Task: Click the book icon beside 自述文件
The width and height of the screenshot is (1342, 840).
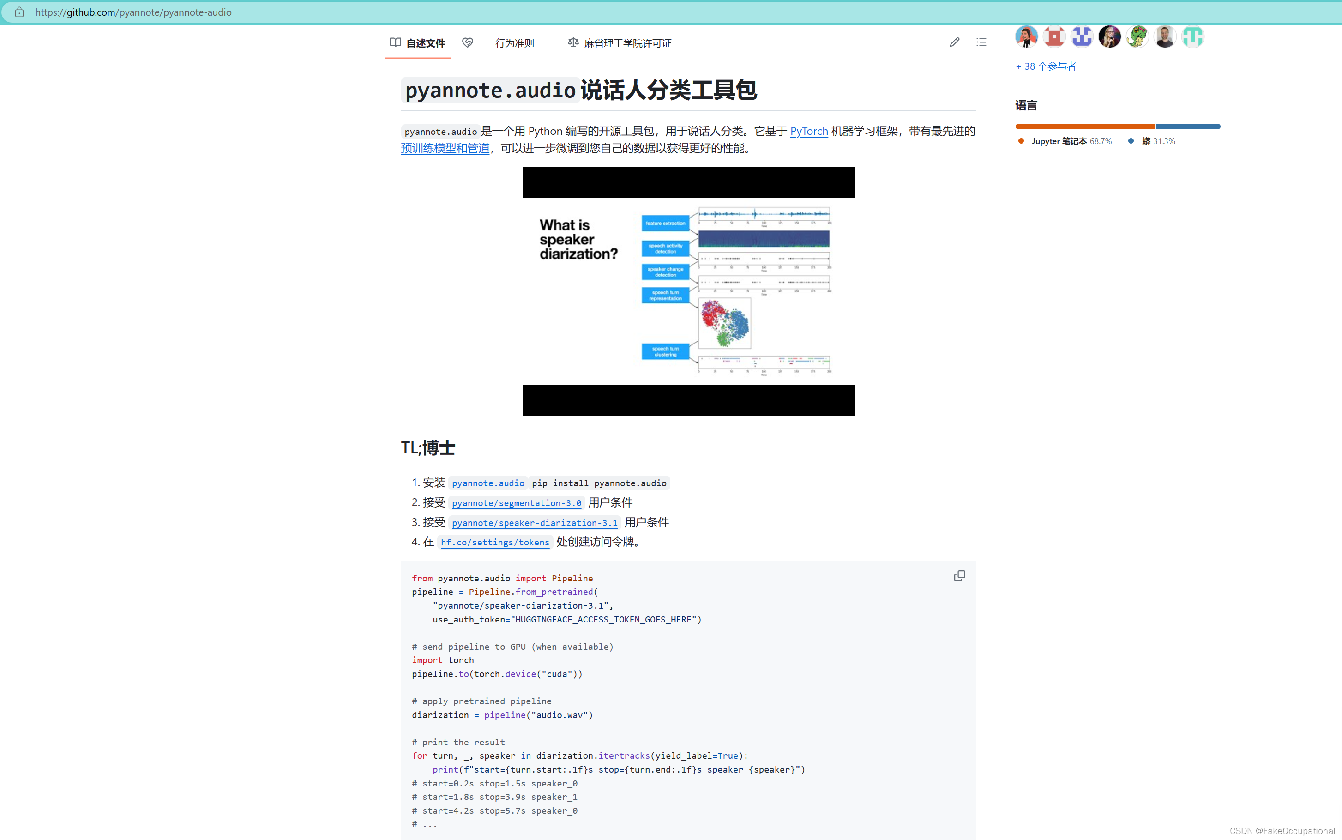Action: coord(395,42)
